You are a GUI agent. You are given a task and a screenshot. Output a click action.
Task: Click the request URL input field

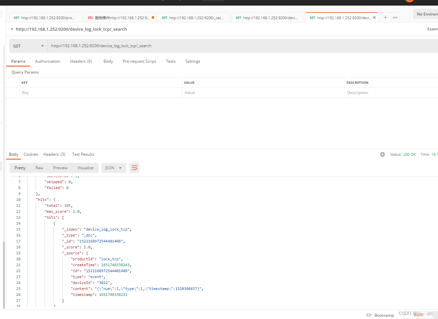[x=243, y=46]
